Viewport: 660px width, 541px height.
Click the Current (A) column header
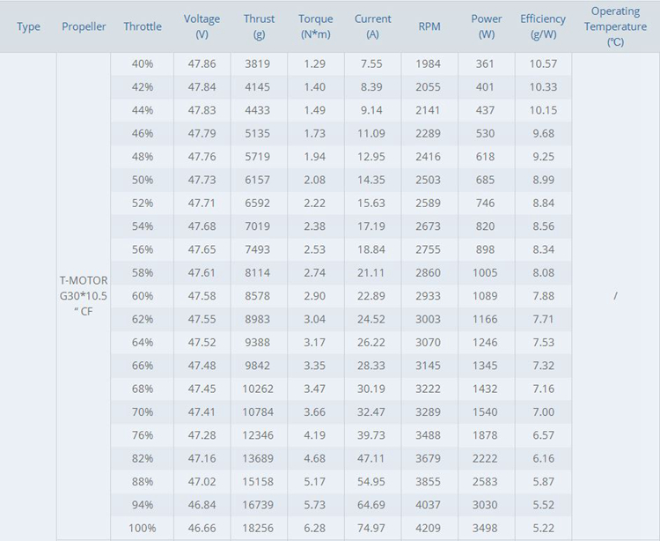tap(373, 26)
